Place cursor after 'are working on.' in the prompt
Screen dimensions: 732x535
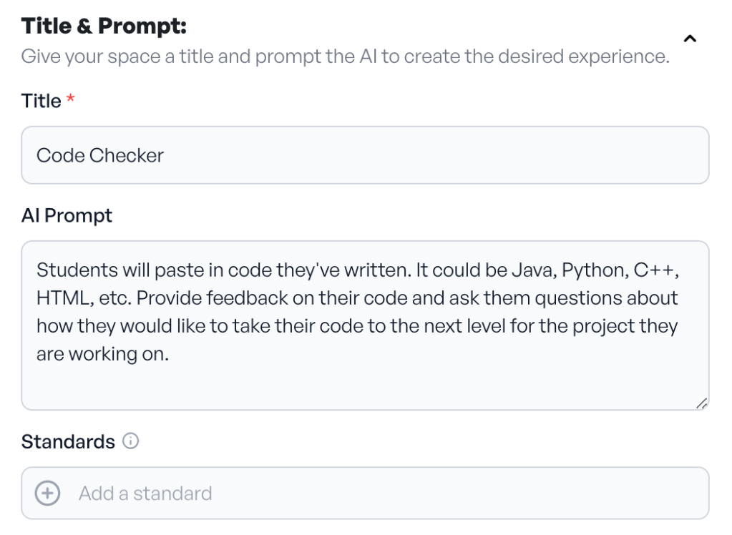pos(172,353)
